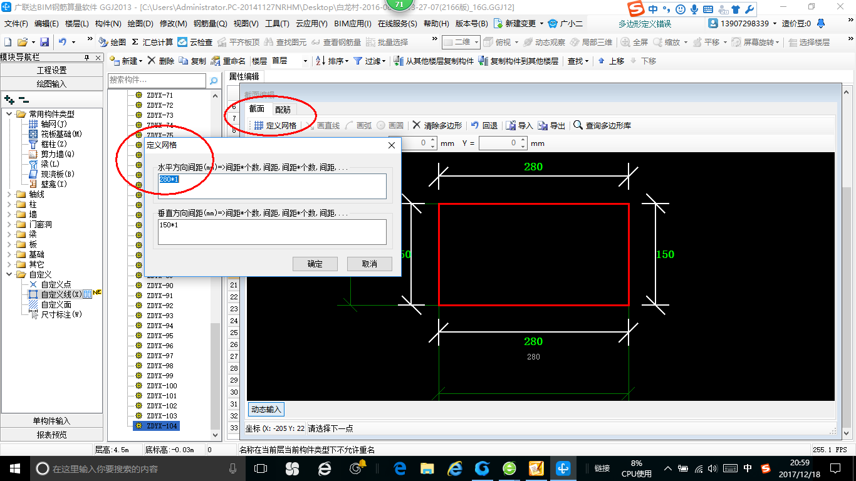The height and width of the screenshot is (481, 856).
Task: Pin the 模块导航栏 panel
Action: tap(87, 57)
